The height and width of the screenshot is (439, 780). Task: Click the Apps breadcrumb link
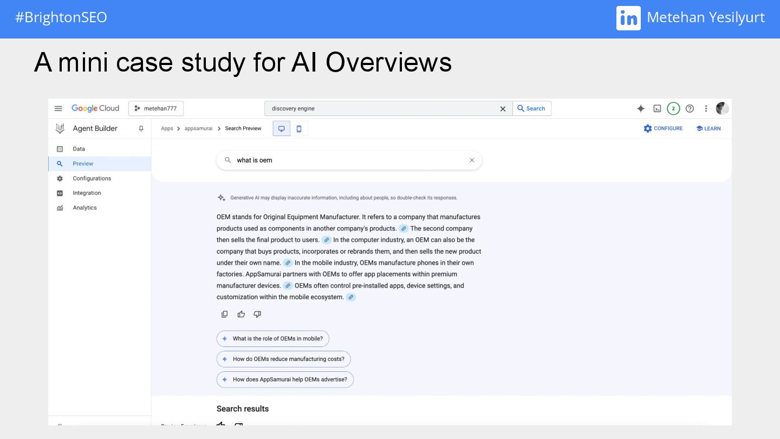(x=167, y=128)
